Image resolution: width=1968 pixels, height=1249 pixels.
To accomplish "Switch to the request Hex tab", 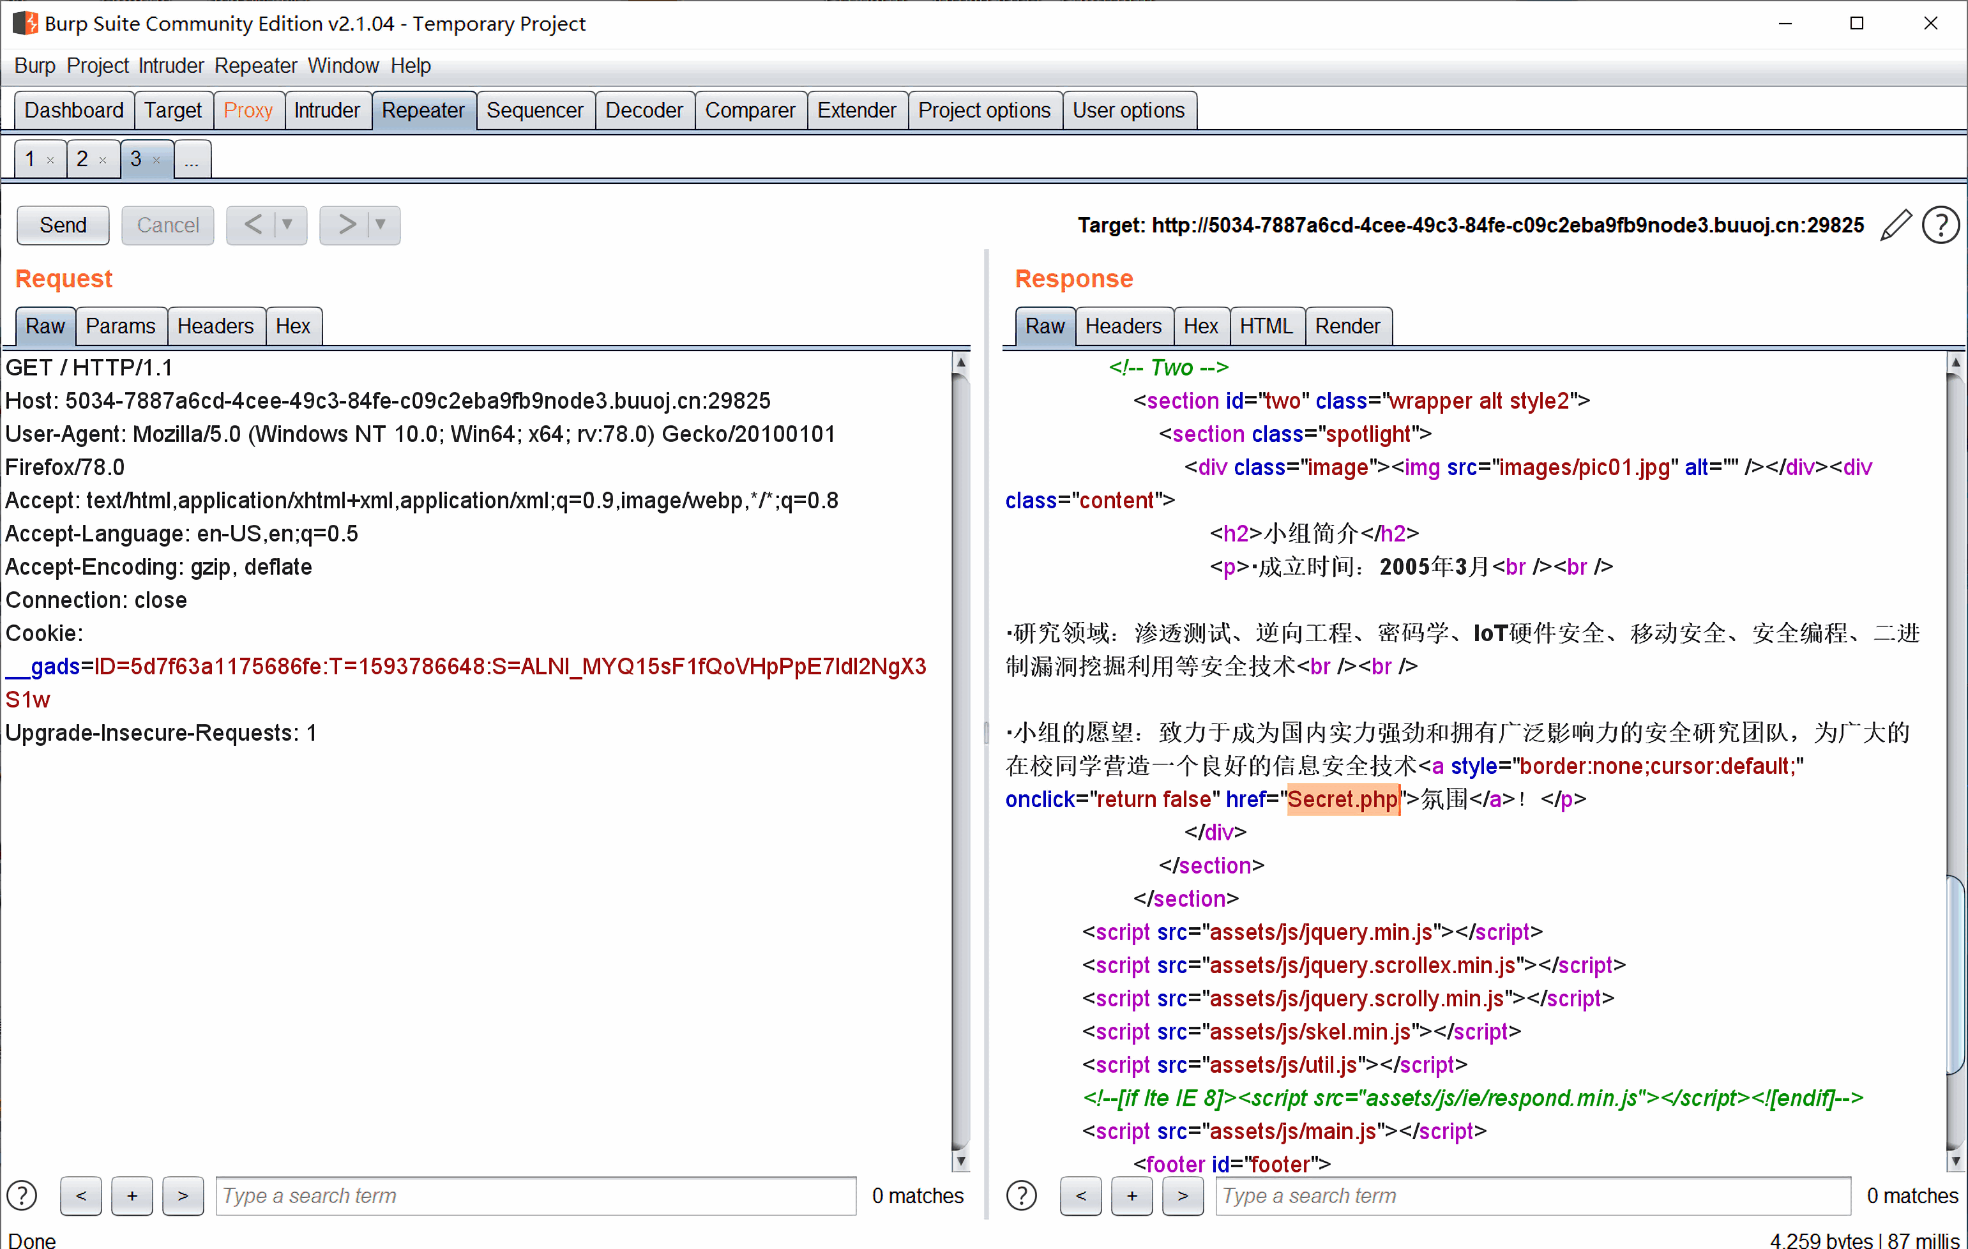I will [293, 326].
